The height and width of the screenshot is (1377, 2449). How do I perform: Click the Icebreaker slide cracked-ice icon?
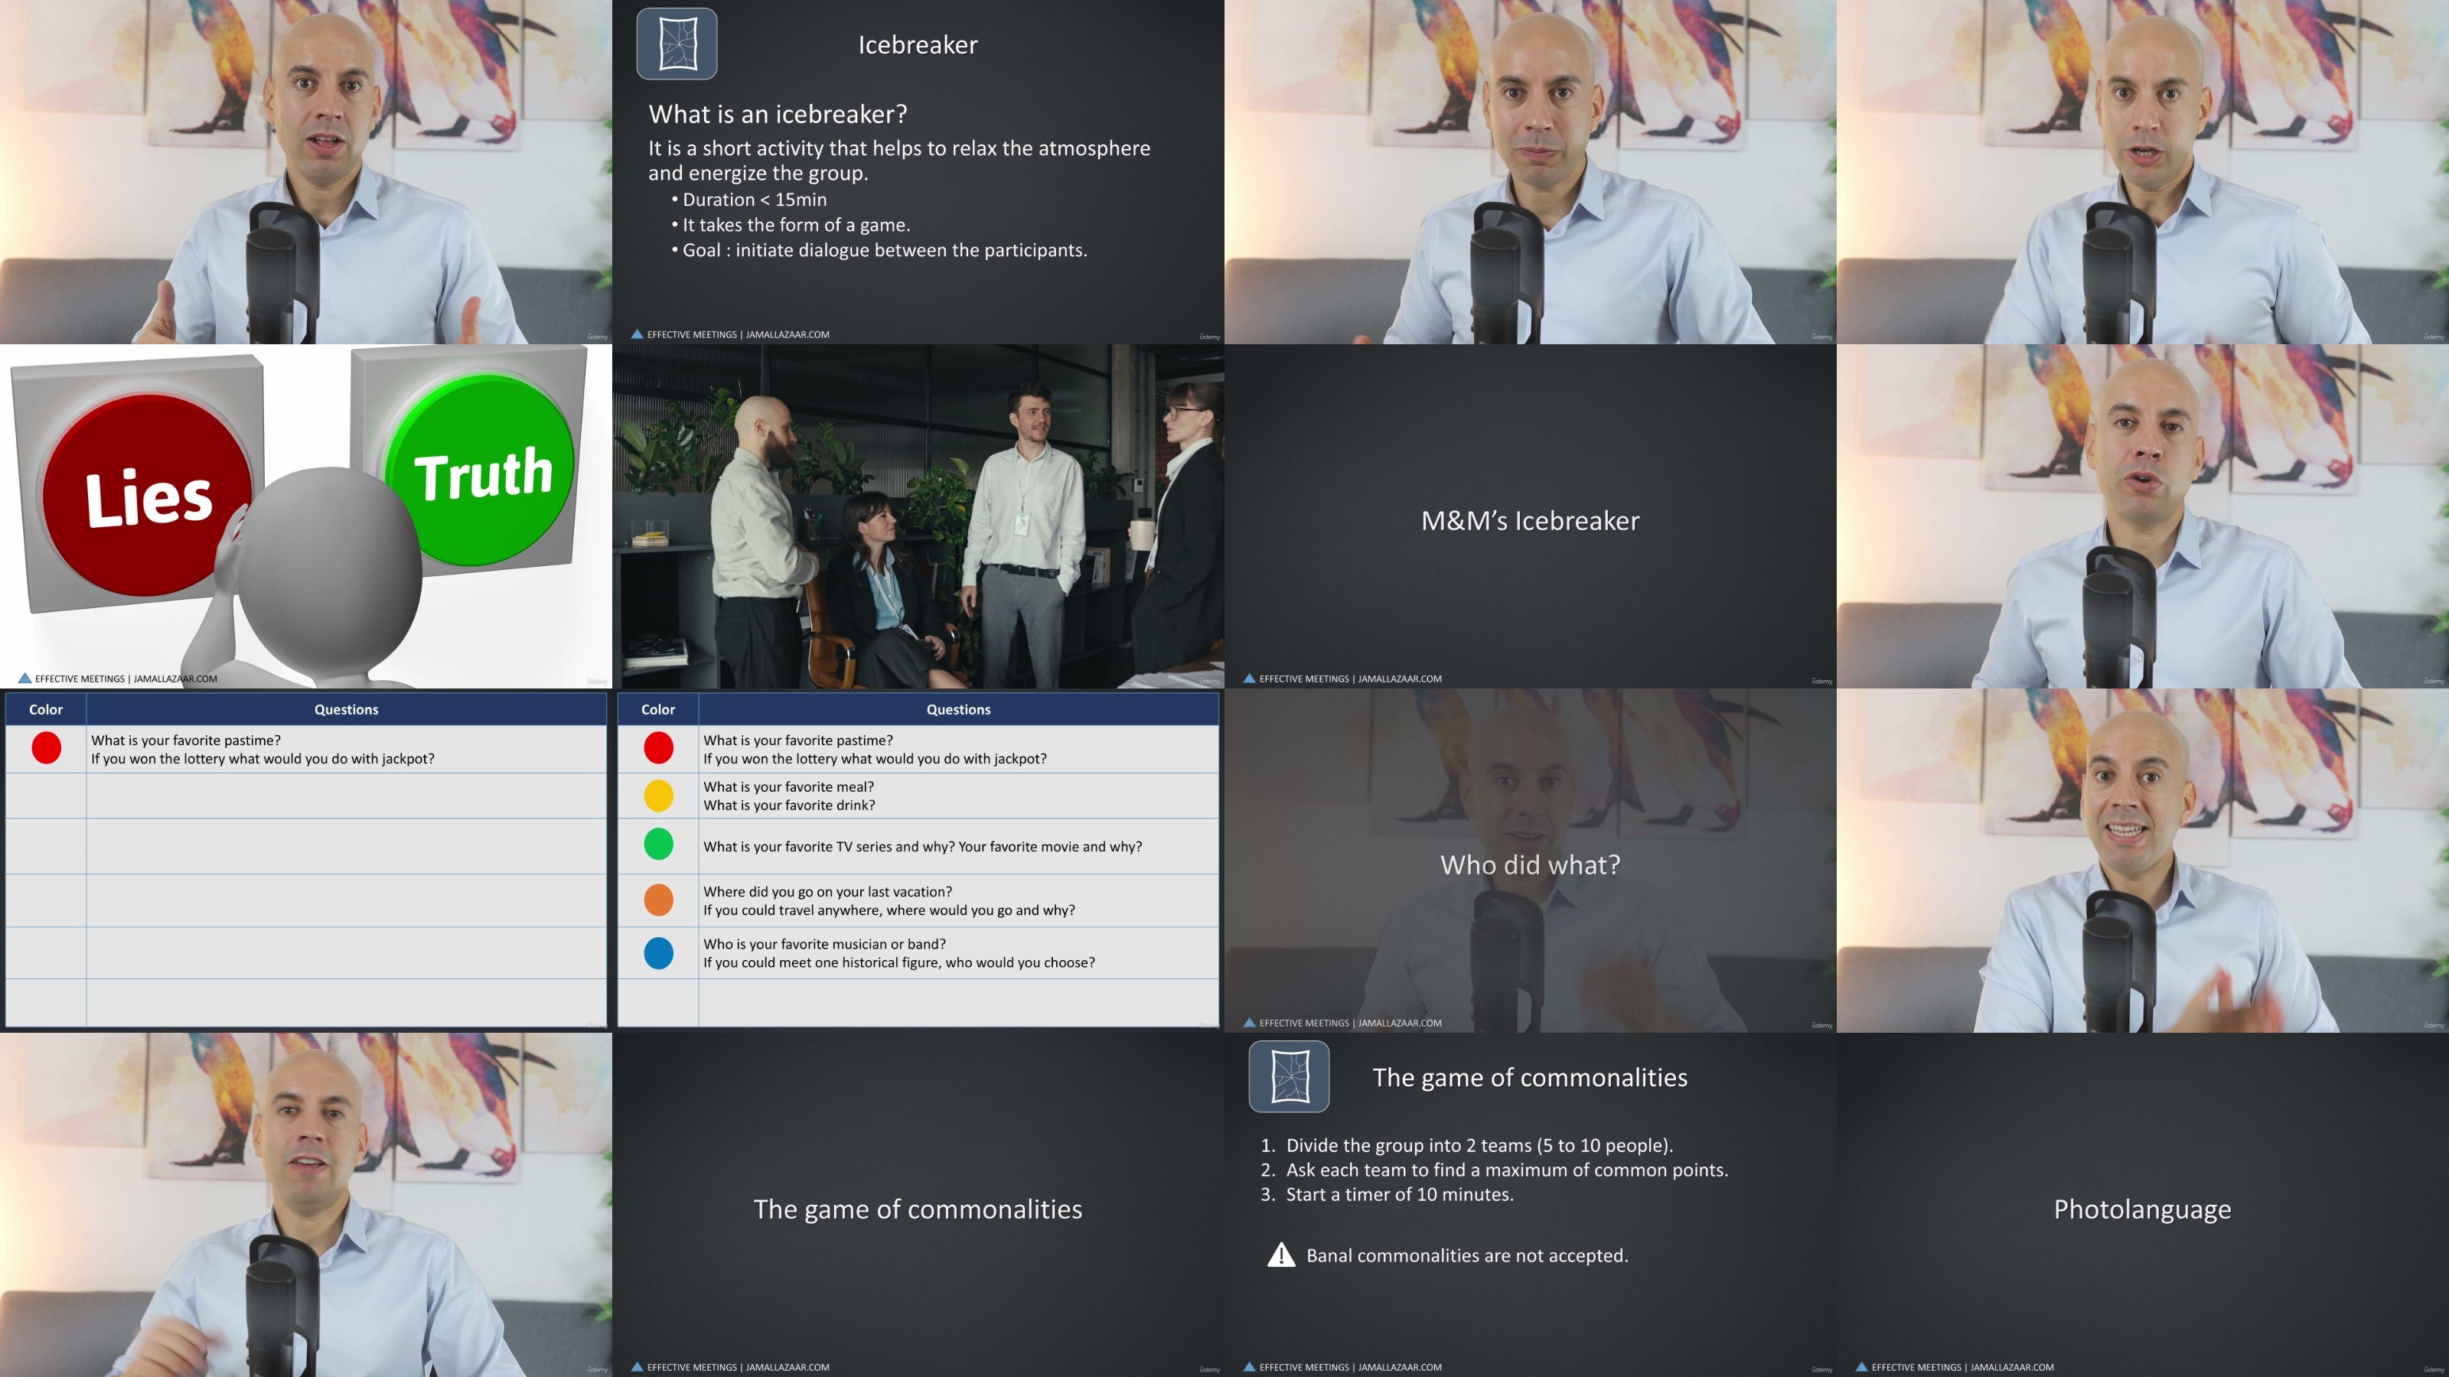(676, 44)
